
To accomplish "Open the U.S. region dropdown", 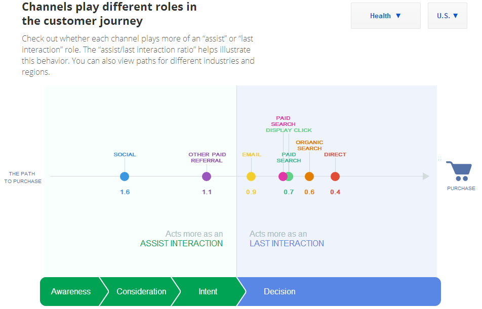I will 447,16.
